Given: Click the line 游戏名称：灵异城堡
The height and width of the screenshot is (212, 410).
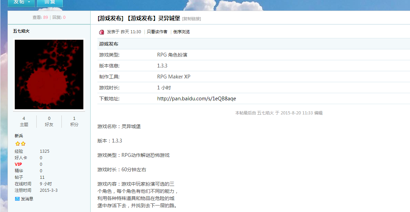Looking at the screenshot, I should tap(119, 127).
